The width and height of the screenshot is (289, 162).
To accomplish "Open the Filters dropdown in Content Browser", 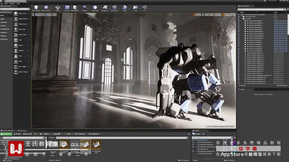I will 52,137.
